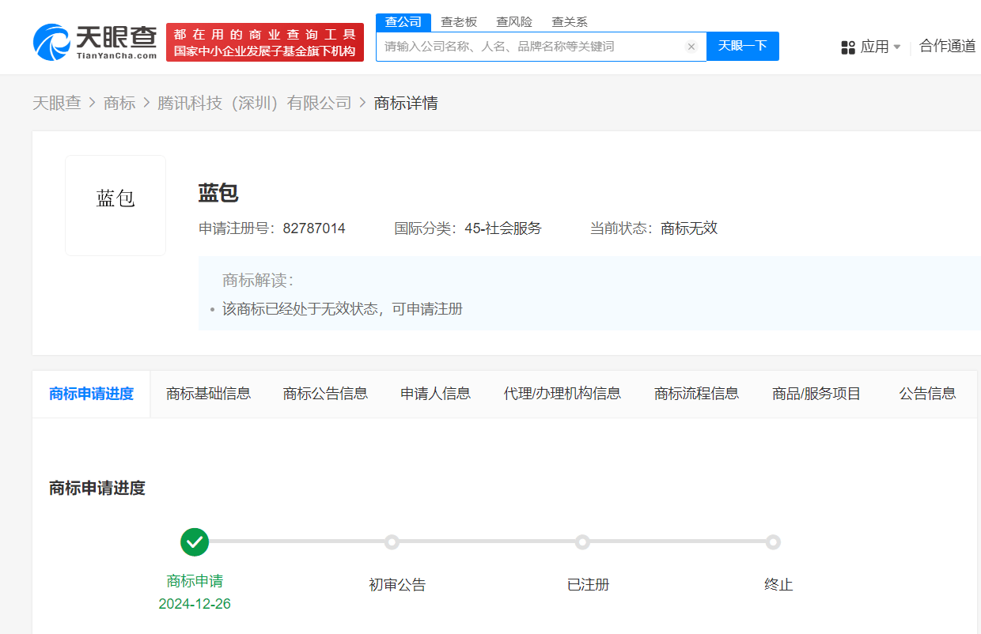Viewport: 981px width, 634px height.
Task: Go to 天眼查 breadcrumb home
Action: (57, 103)
